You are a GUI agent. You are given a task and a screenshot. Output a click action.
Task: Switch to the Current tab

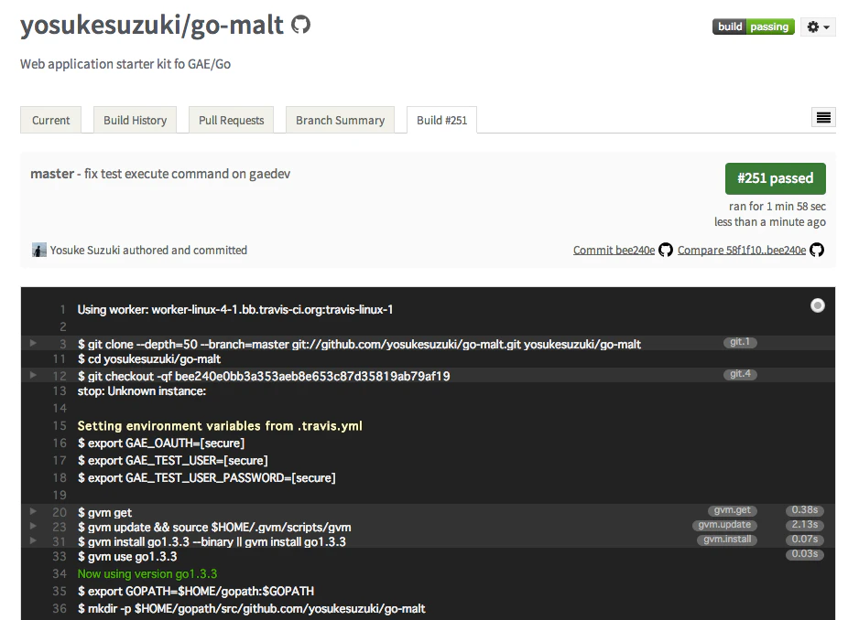51,120
